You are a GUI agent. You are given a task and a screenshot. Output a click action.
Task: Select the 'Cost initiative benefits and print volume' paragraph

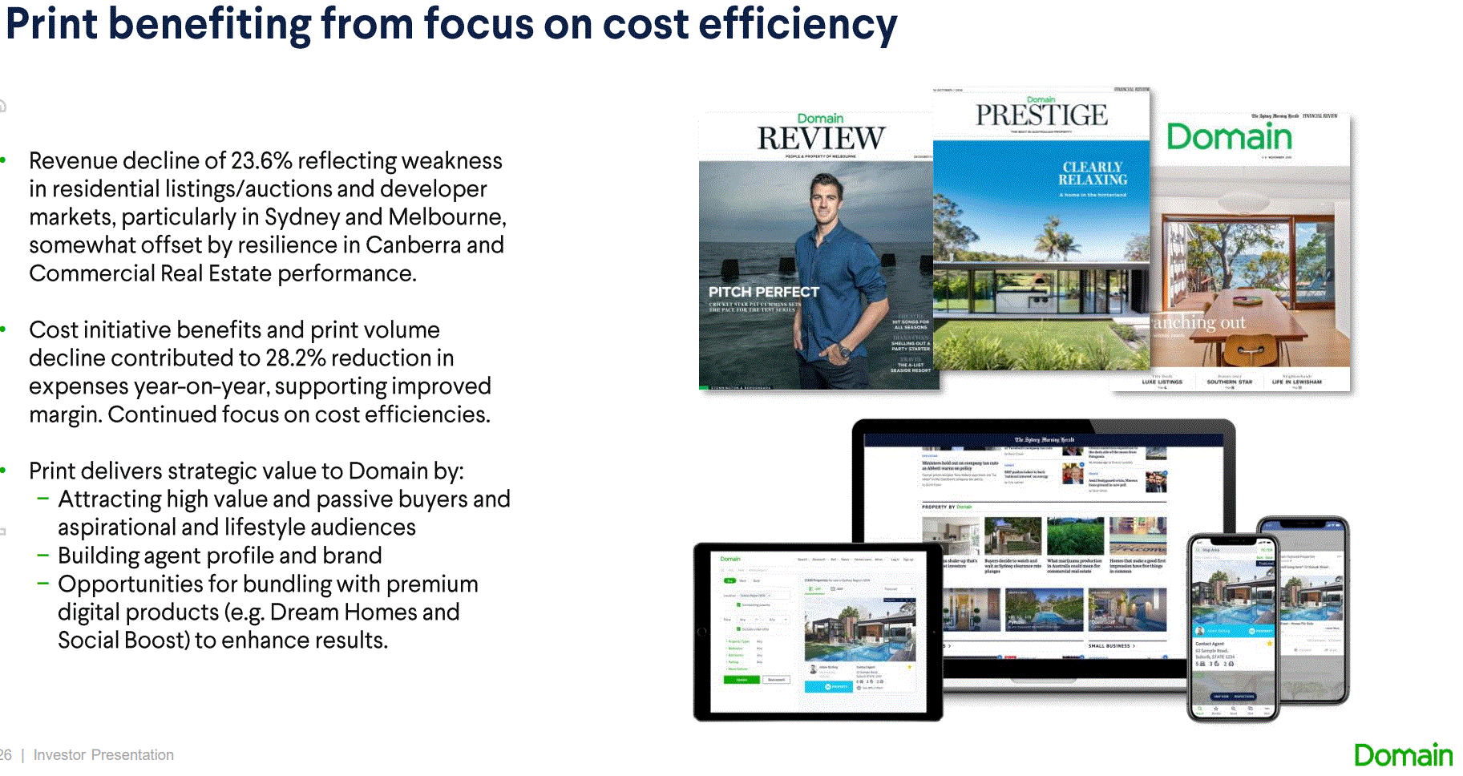[x=261, y=372]
